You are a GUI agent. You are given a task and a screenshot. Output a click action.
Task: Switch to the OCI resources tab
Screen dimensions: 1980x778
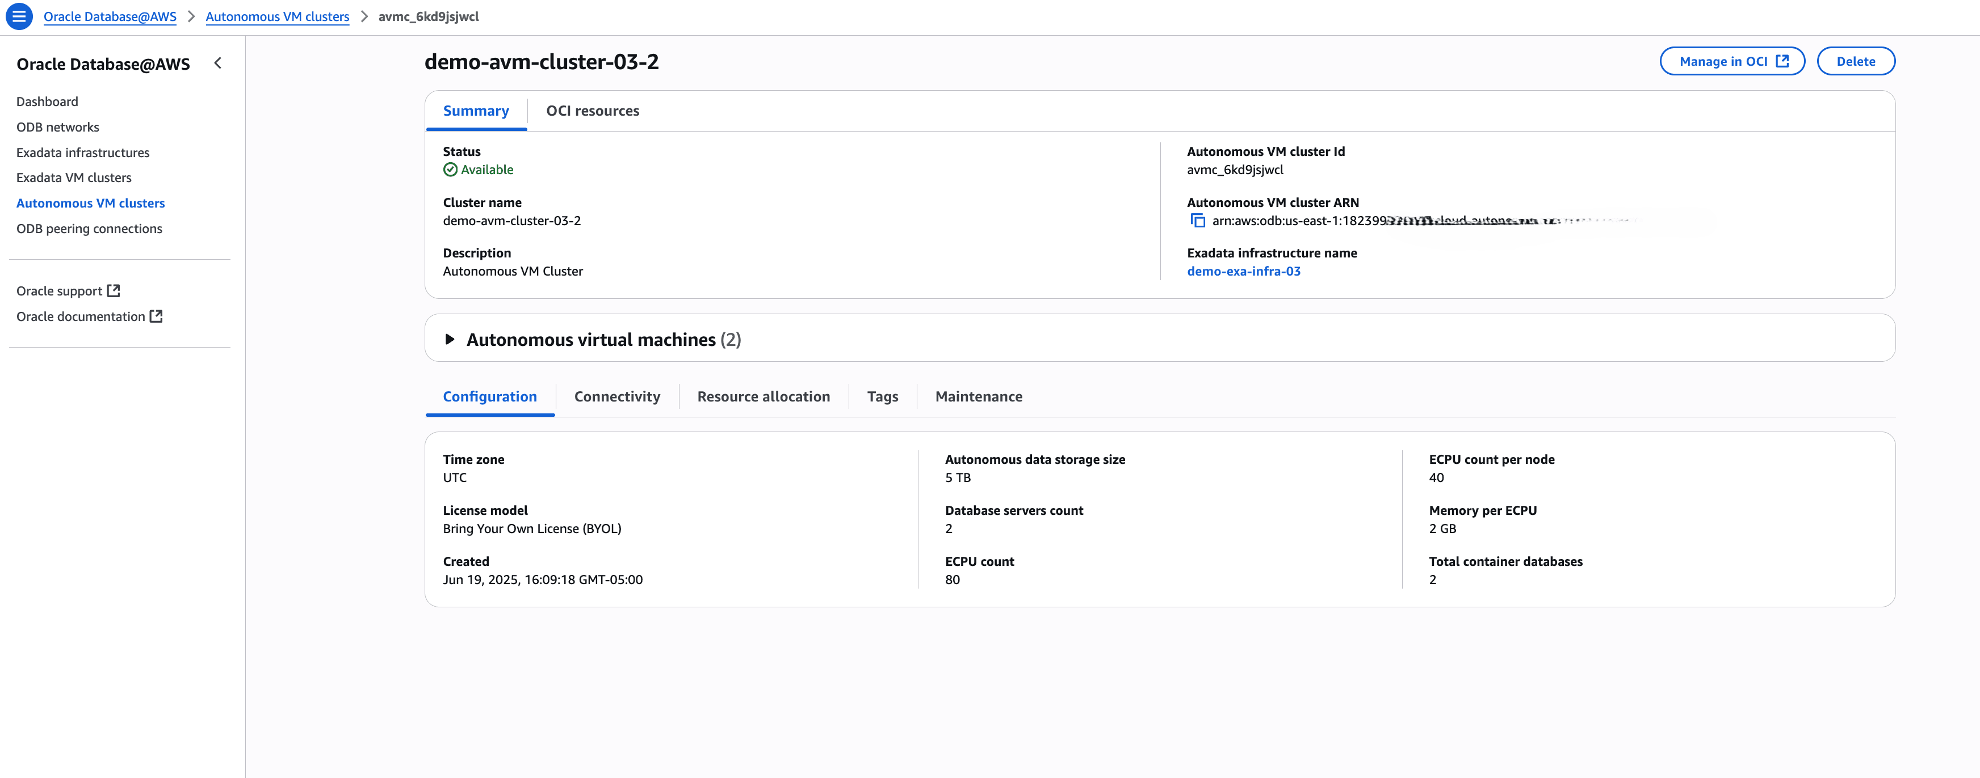coord(592,111)
